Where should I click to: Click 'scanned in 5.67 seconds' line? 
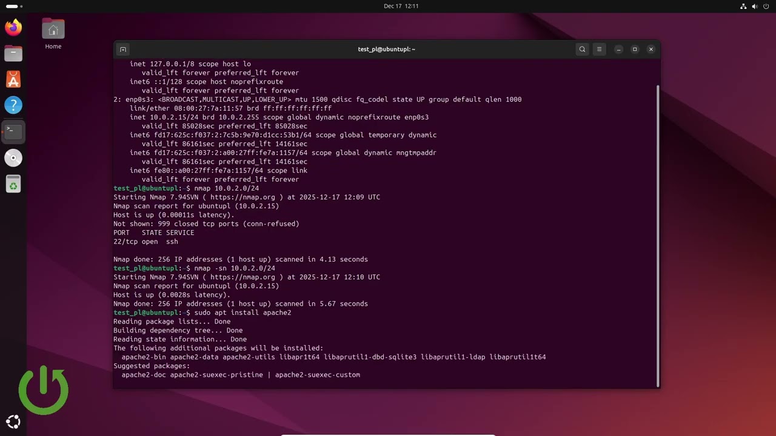[241, 304]
